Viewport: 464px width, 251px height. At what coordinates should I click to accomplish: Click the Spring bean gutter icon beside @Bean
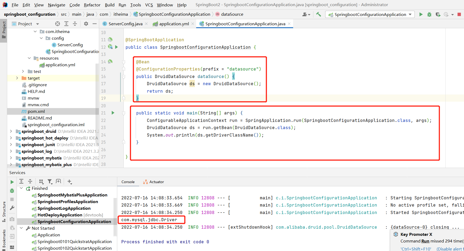(x=110, y=62)
